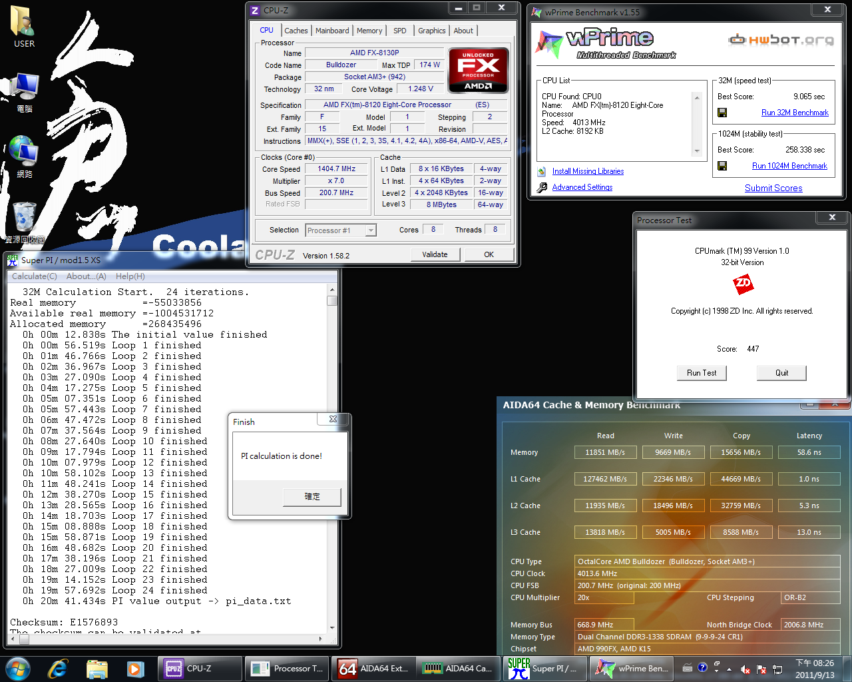Screen dimensions: 852x682
Task: Click Super PI vertical scrollbar down arrow
Action: (x=332, y=627)
